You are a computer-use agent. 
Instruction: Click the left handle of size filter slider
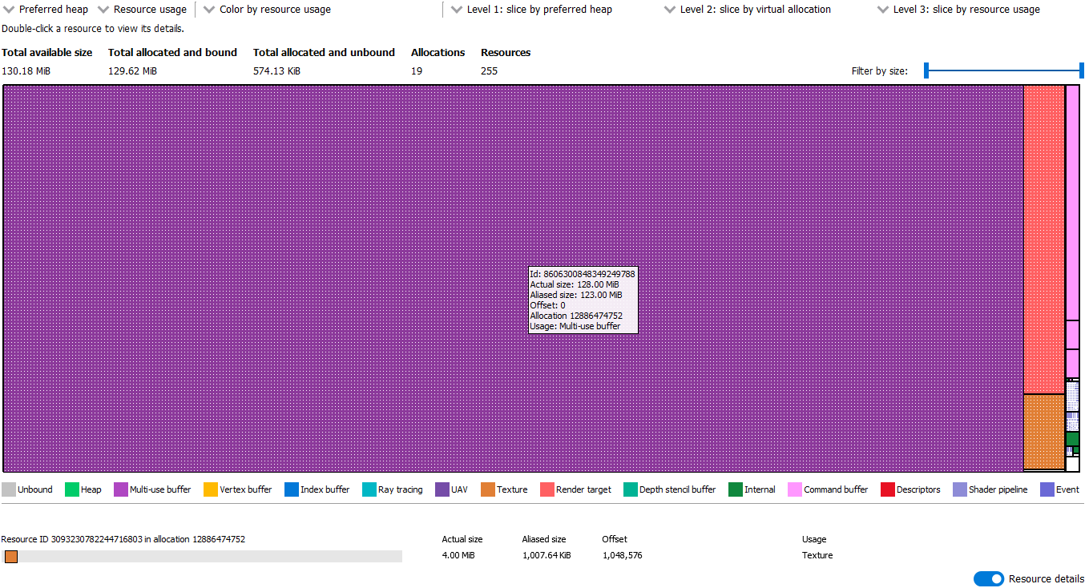926,70
